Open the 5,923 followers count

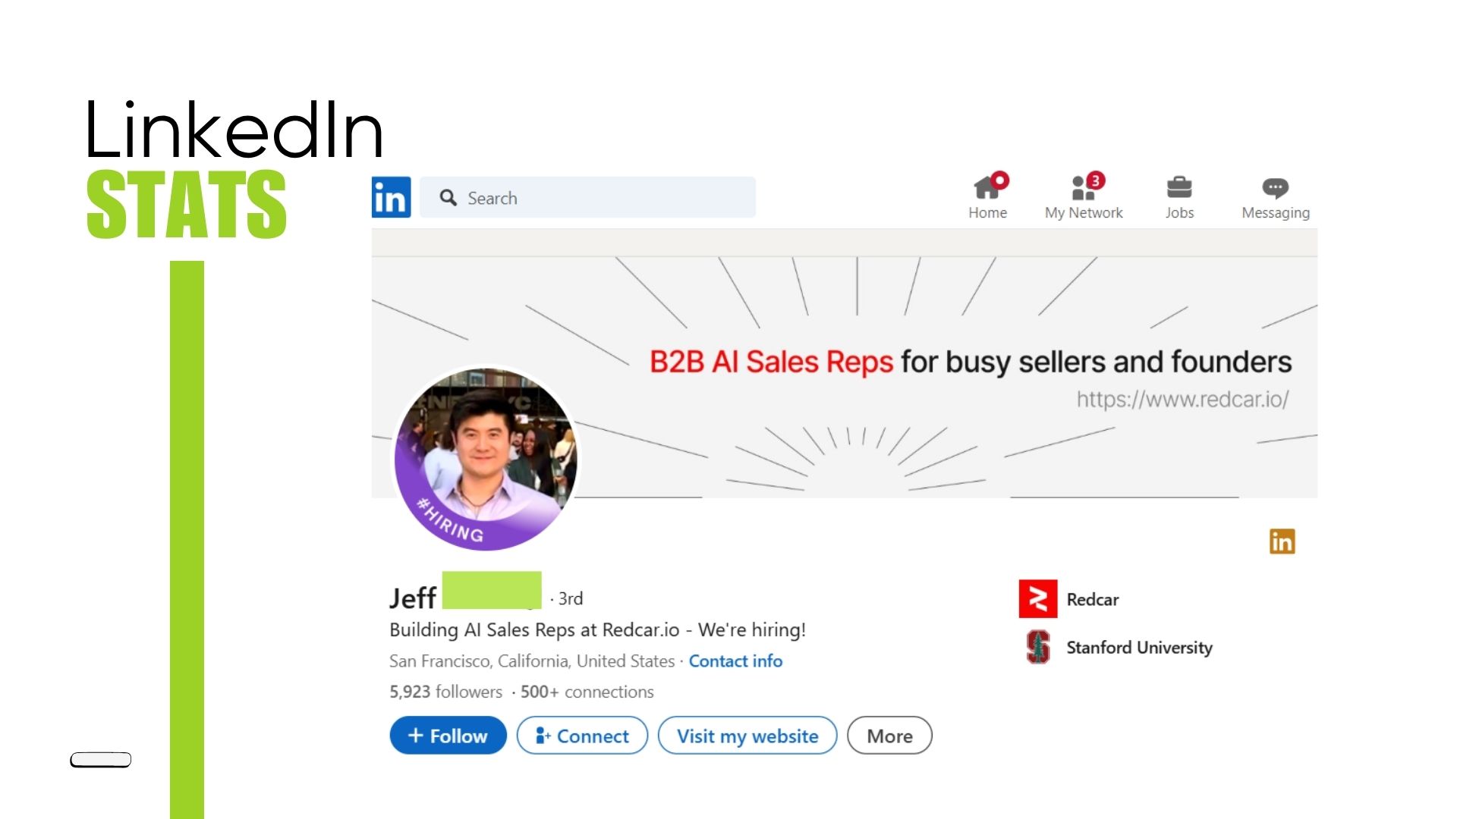coord(445,692)
